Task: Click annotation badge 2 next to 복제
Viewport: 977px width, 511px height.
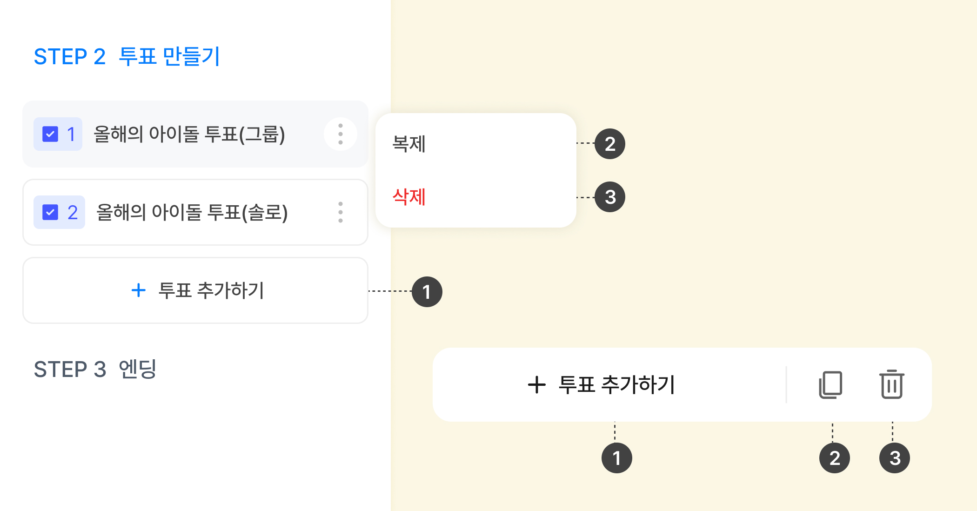Action: pyautogui.click(x=610, y=144)
